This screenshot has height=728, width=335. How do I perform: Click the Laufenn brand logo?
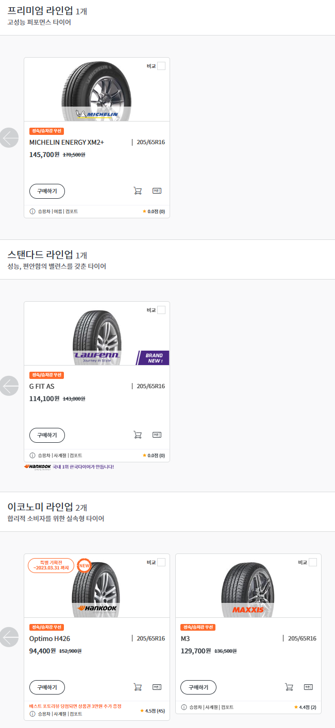coord(97,356)
